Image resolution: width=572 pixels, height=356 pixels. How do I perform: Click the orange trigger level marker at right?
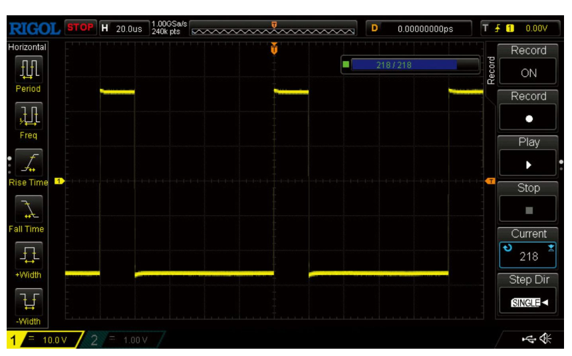coord(490,181)
